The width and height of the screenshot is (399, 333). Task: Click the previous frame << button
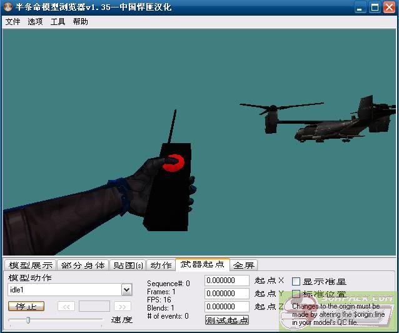pos(66,306)
